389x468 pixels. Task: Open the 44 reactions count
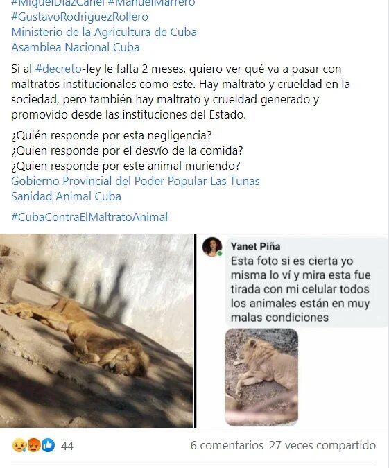tap(67, 446)
